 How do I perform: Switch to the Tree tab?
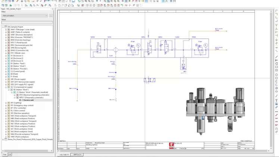pyautogui.click(x=4, y=154)
